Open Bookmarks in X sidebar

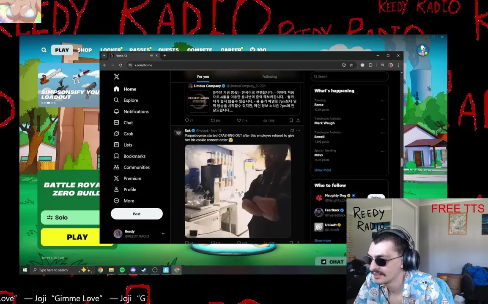coord(129,156)
